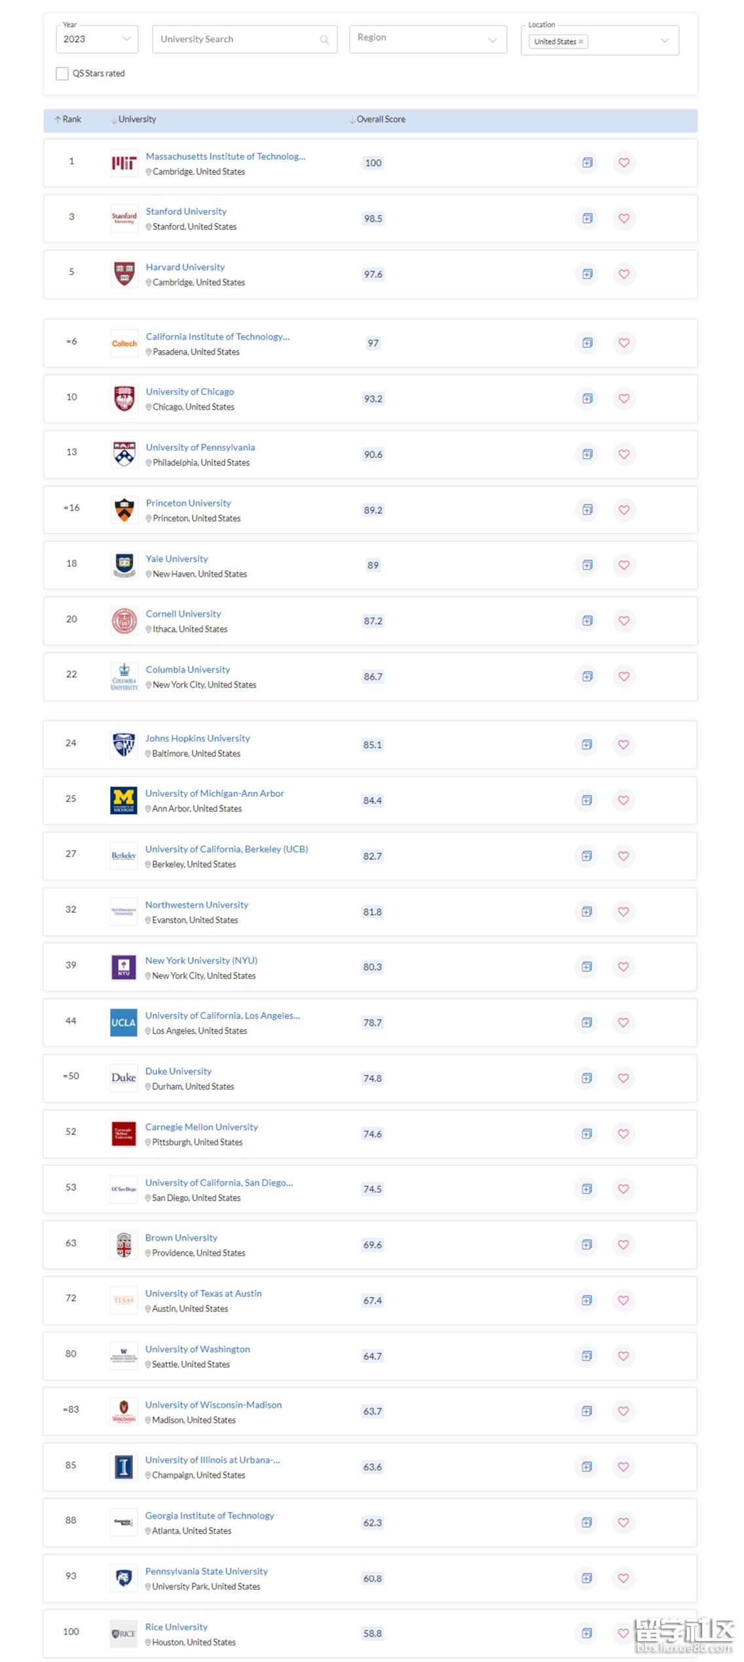Viewport: 744px width, 1662px height.
Task: Add Yale University to comparison
Action: 587,565
